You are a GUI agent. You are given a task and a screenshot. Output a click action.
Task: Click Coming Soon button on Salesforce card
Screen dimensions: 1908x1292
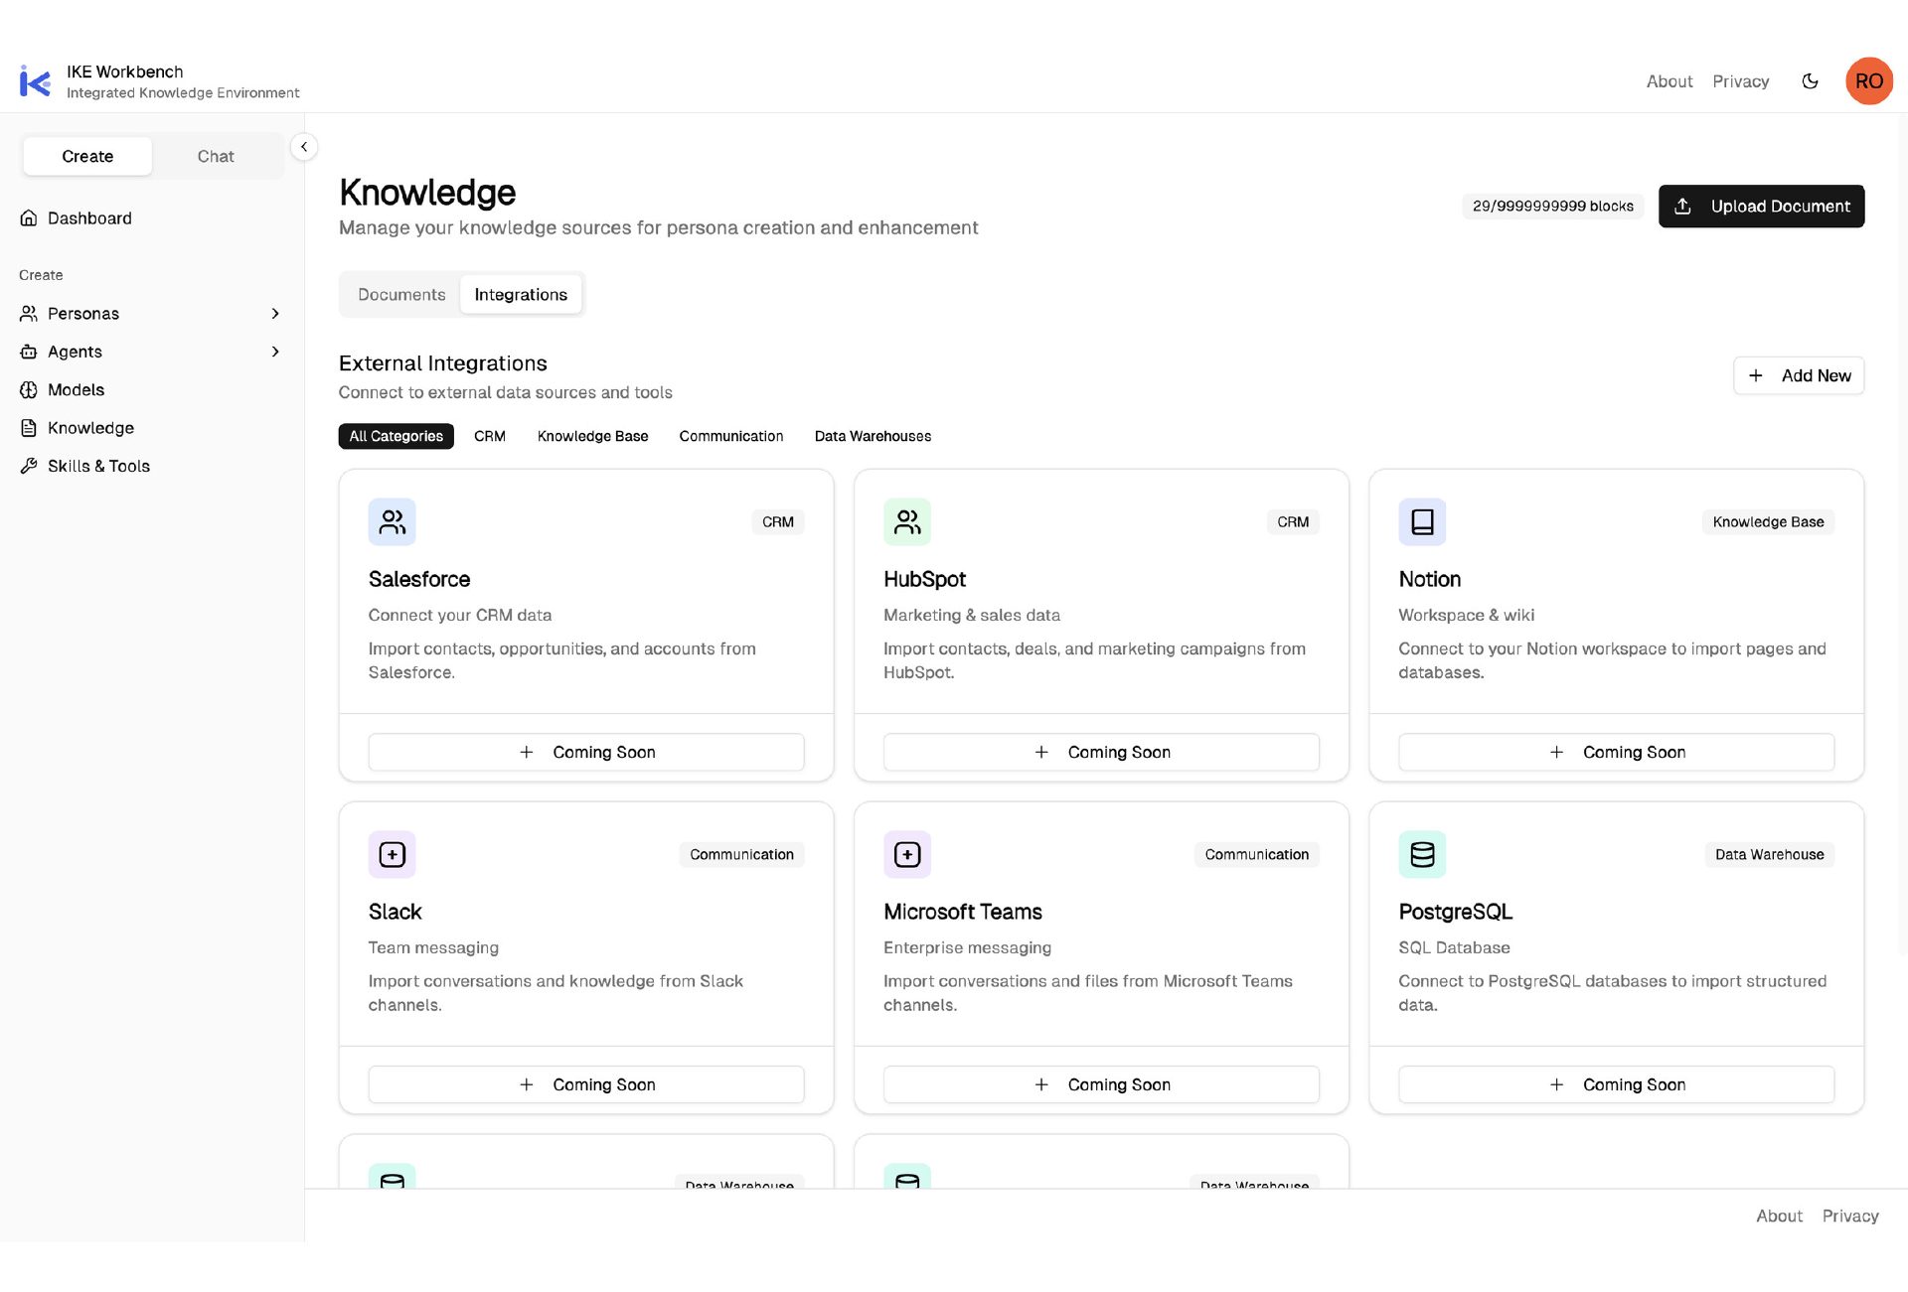(x=586, y=753)
